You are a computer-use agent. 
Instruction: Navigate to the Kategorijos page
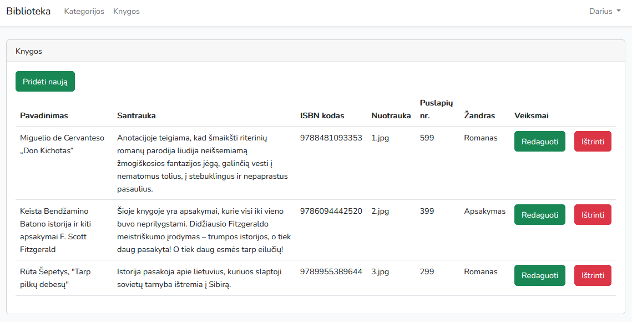(84, 11)
